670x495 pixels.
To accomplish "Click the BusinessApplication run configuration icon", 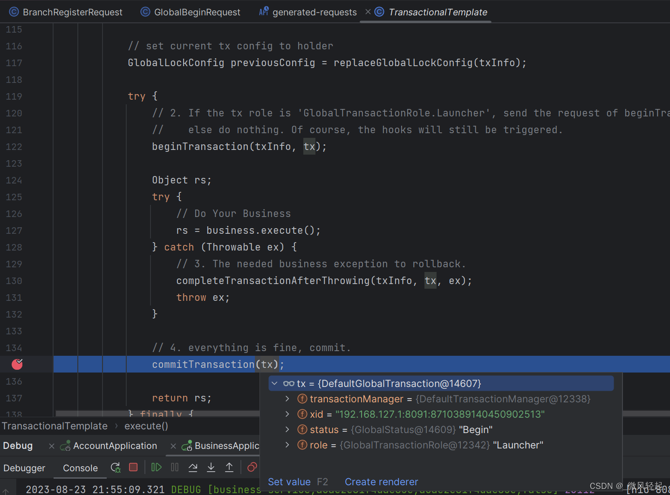I will point(187,446).
